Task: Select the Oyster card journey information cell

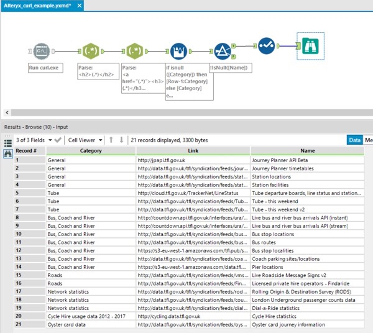Action: click(x=307, y=325)
